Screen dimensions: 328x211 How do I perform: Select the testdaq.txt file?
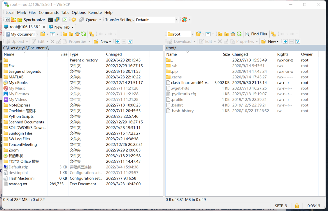(x=18, y=184)
